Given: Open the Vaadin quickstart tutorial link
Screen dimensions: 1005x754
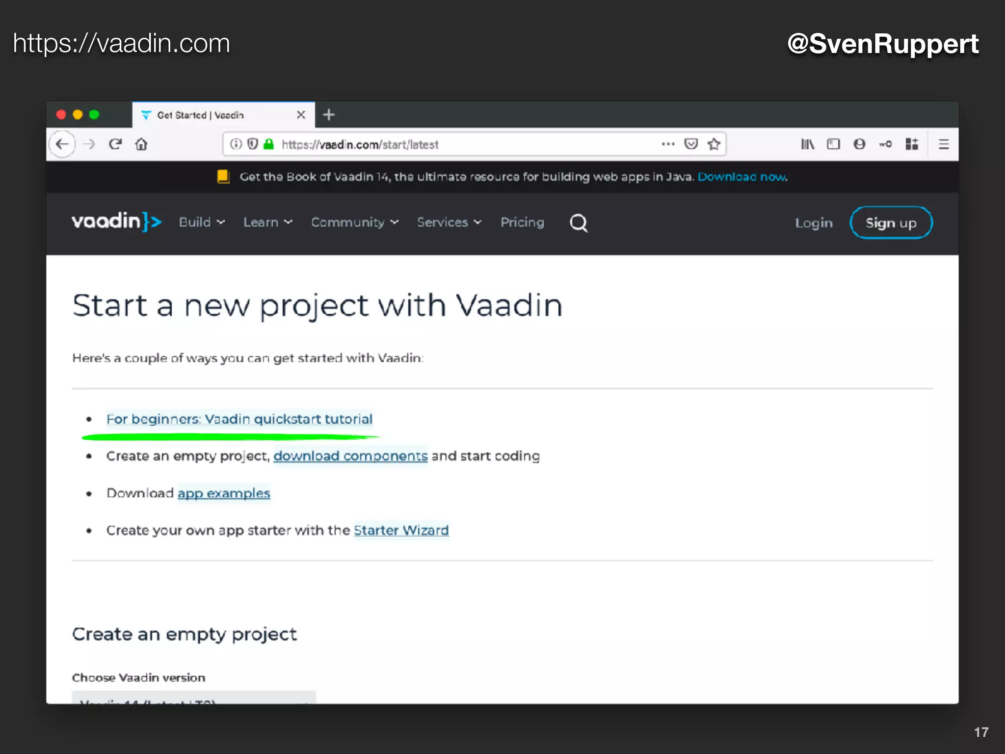Looking at the screenshot, I should 239,419.
